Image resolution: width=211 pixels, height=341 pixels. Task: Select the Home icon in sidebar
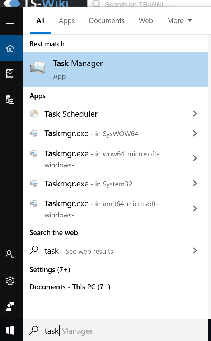pos(10,48)
